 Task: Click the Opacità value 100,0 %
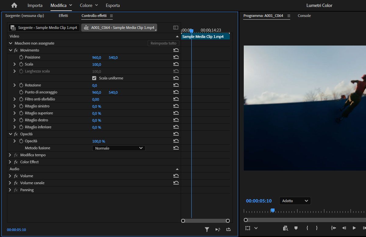click(99, 141)
